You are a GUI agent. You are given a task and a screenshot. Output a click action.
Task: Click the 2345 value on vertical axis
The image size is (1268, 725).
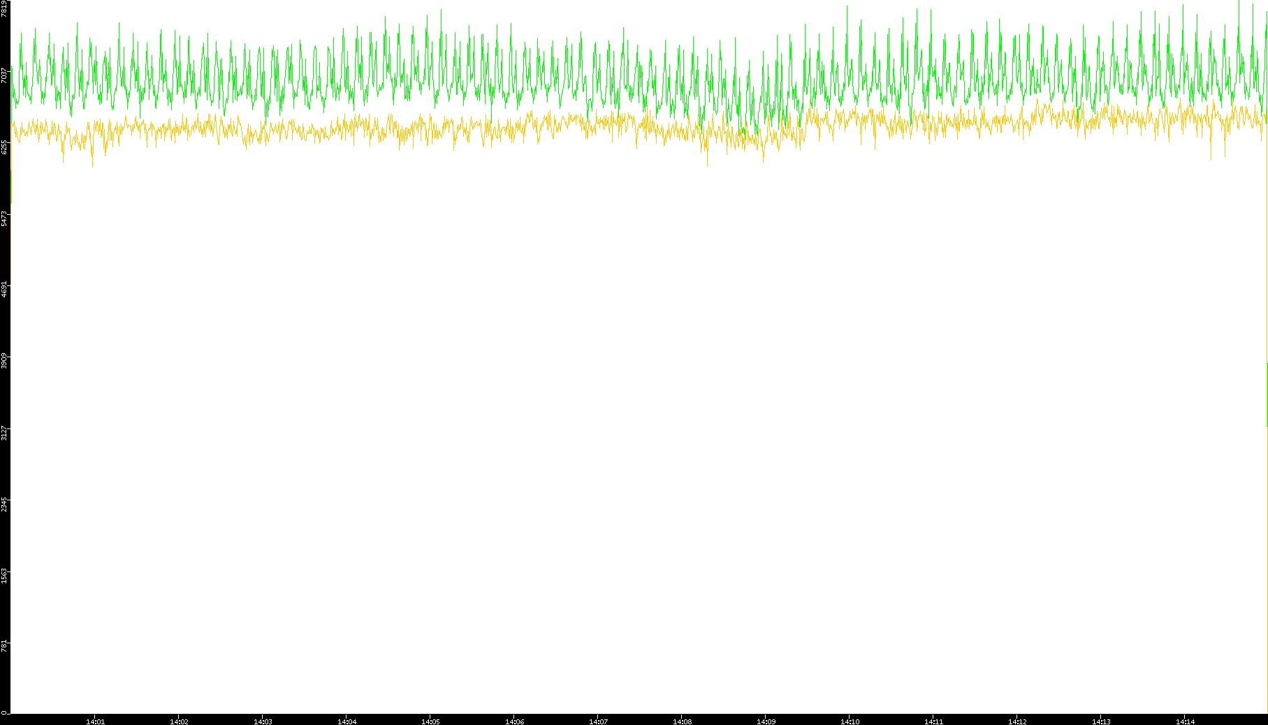point(4,504)
